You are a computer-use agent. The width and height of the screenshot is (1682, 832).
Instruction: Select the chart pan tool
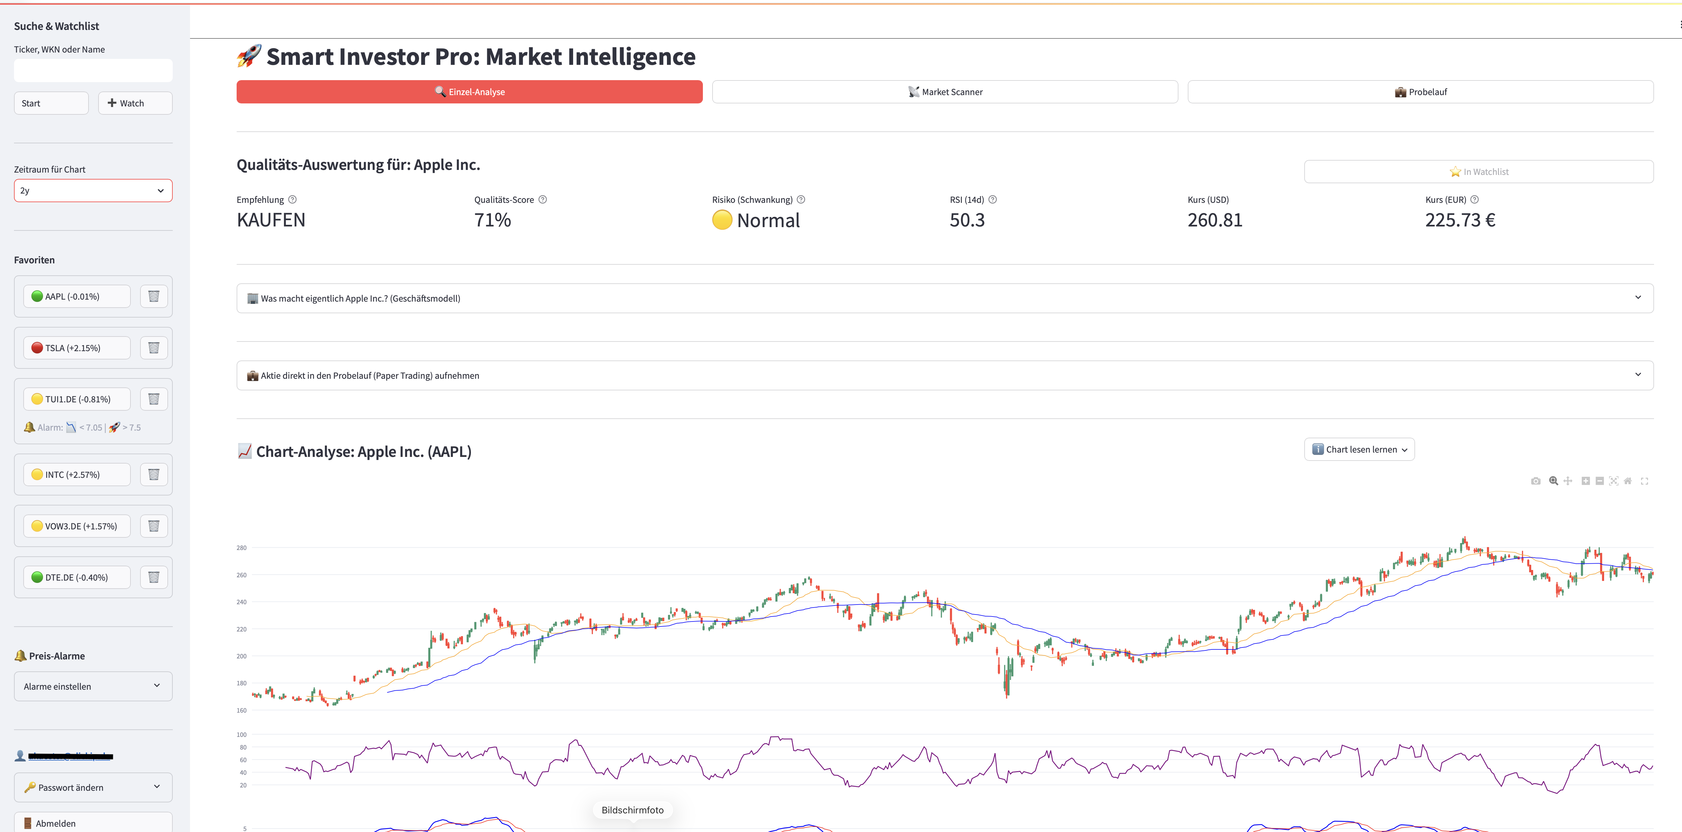[1568, 481]
